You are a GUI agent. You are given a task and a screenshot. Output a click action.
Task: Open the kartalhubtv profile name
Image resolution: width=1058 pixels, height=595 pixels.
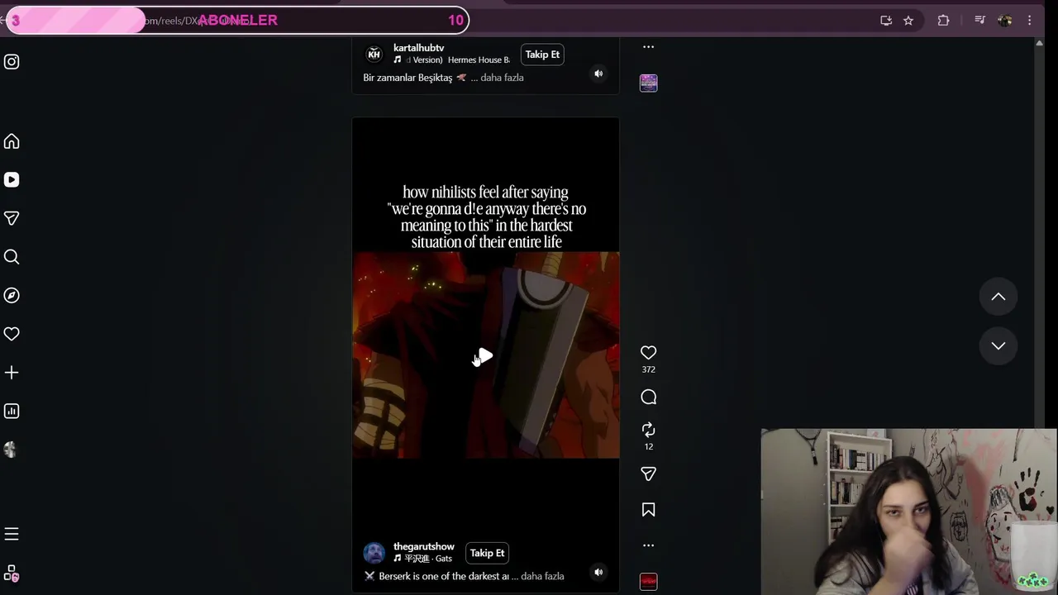point(418,48)
